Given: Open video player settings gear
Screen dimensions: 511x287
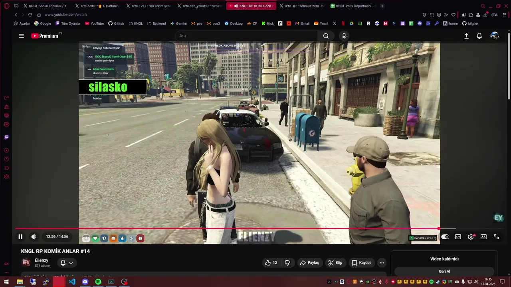Looking at the screenshot, I should point(471,237).
